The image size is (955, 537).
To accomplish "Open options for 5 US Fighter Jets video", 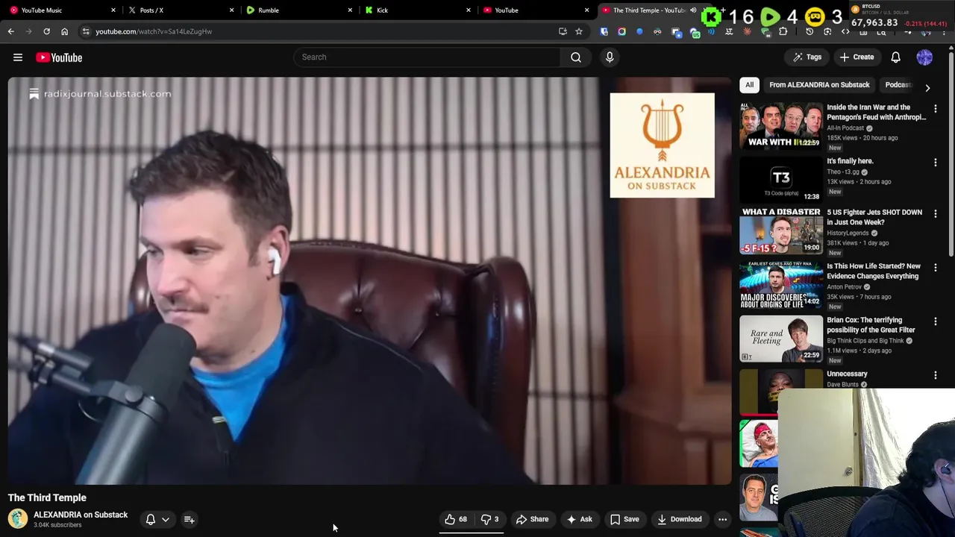I will point(935,213).
